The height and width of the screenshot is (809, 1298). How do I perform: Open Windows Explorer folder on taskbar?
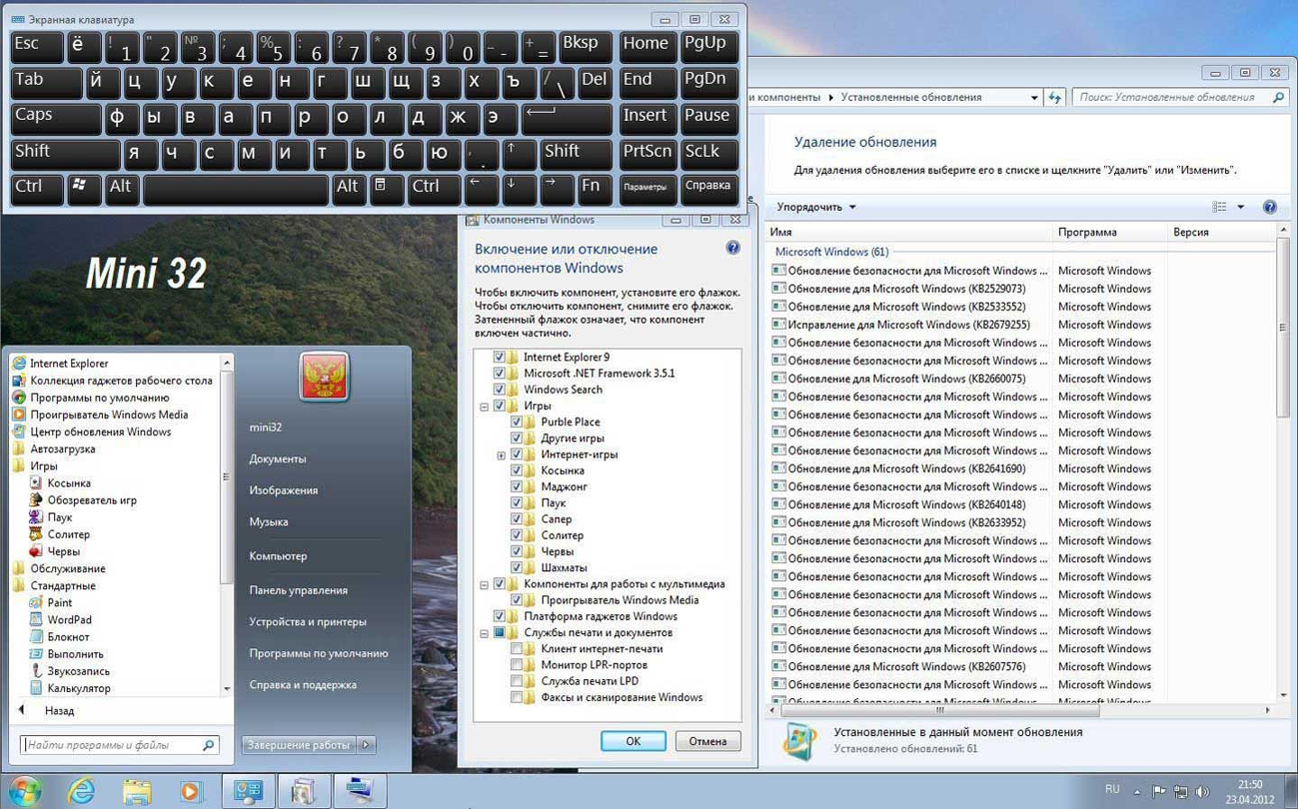click(x=136, y=791)
